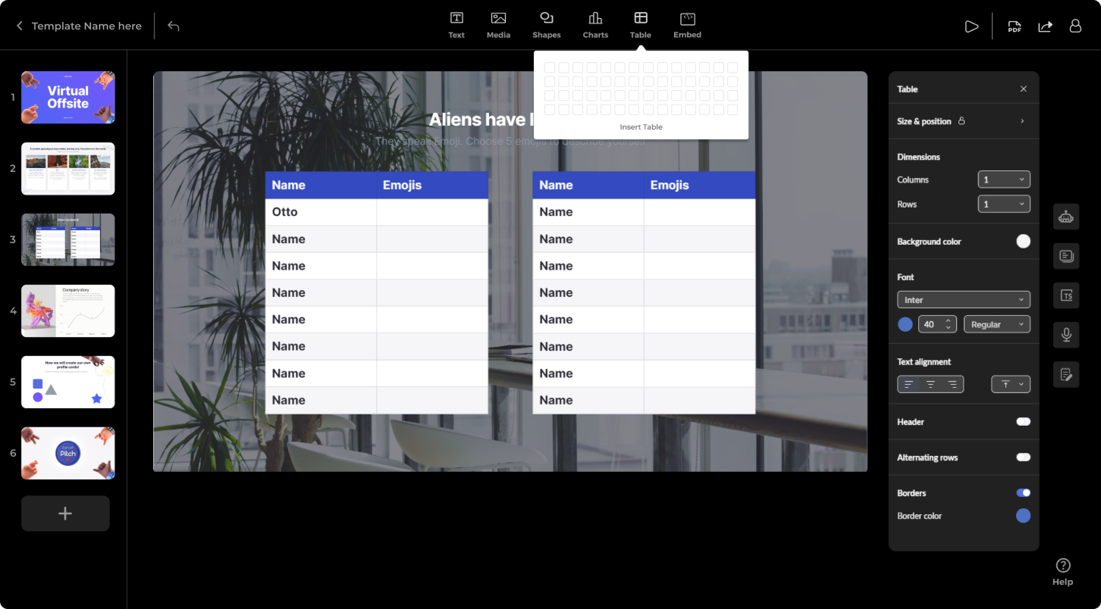Image resolution: width=1101 pixels, height=609 pixels.
Task: Open the robot assistant sidebar icon
Action: coord(1066,217)
